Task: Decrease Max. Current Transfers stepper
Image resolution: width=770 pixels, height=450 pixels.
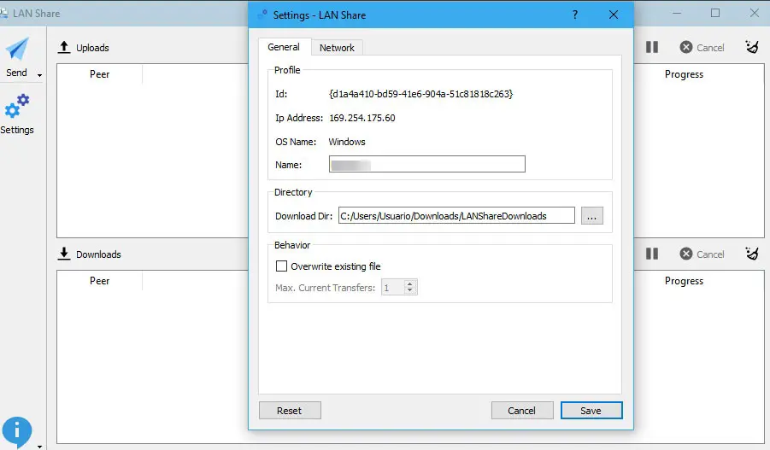Action: [x=409, y=290]
